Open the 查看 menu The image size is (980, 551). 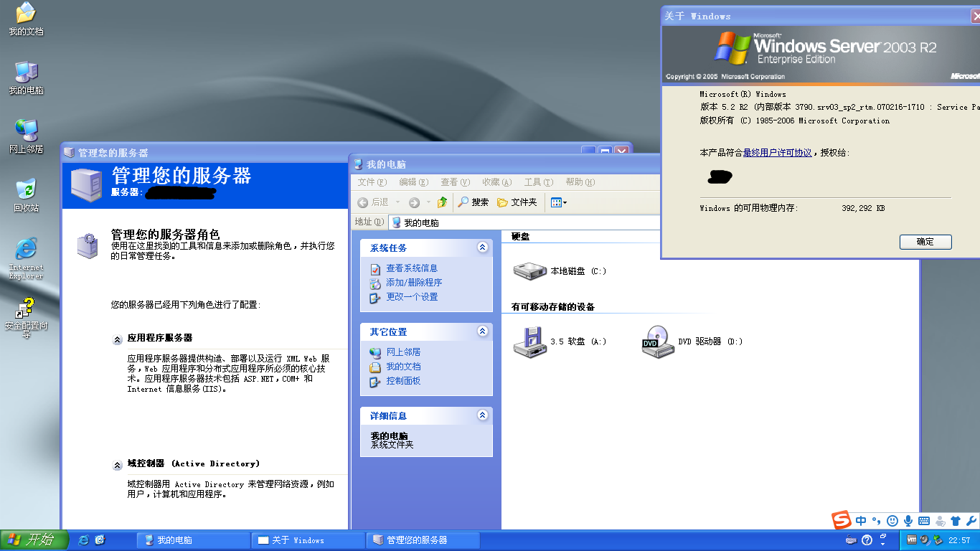[x=455, y=182]
